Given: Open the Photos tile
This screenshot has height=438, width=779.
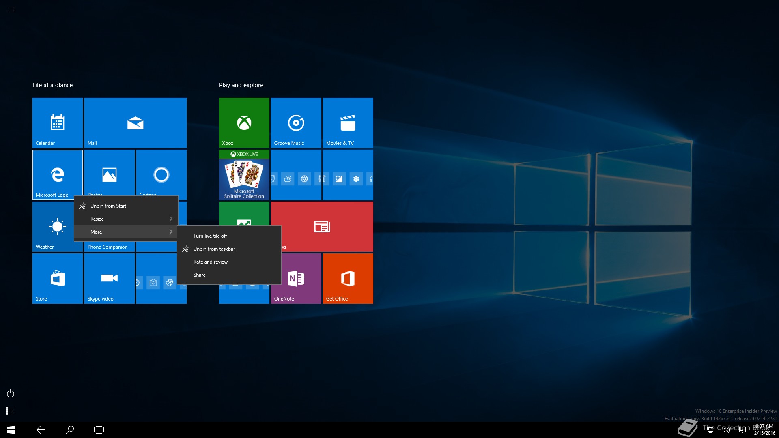Looking at the screenshot, I should click(110, 173).
